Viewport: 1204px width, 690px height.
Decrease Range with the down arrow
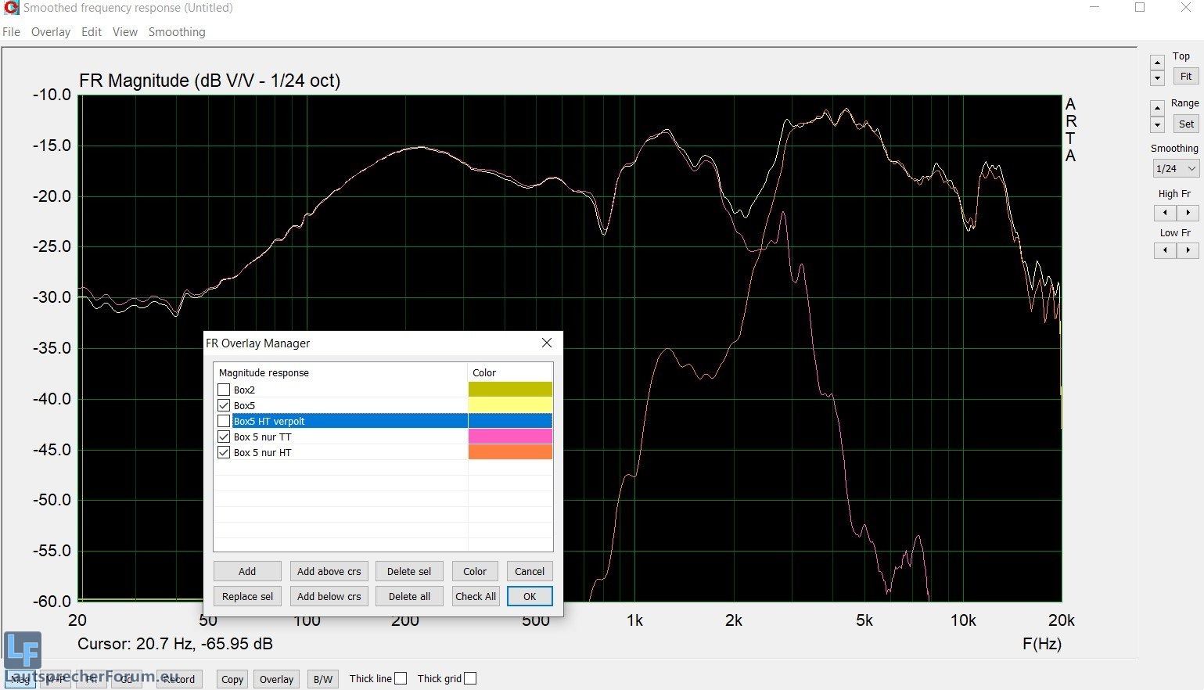point(1158,125)
